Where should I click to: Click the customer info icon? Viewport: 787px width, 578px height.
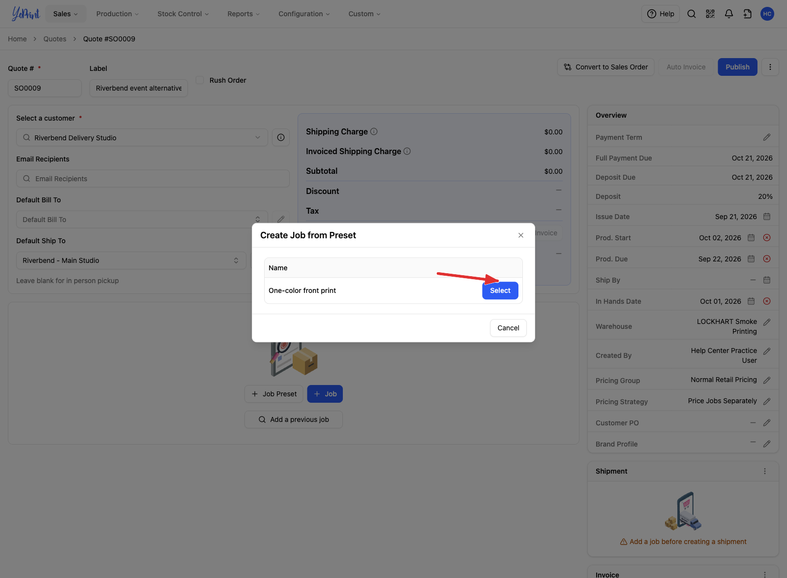click(281, 137)
